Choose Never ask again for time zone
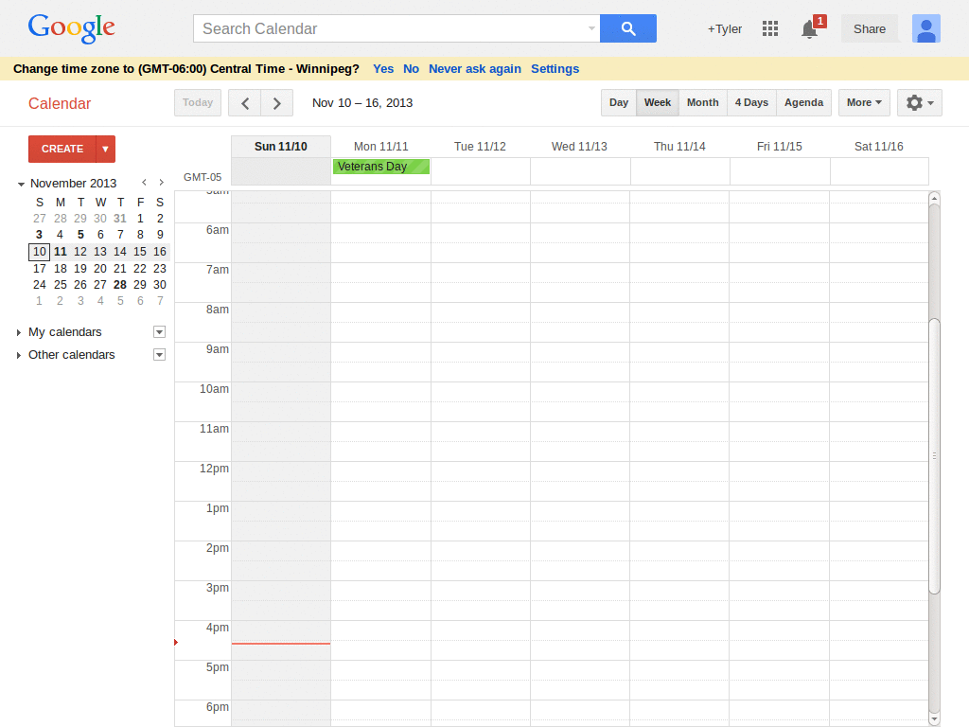 tap(474, 68)
